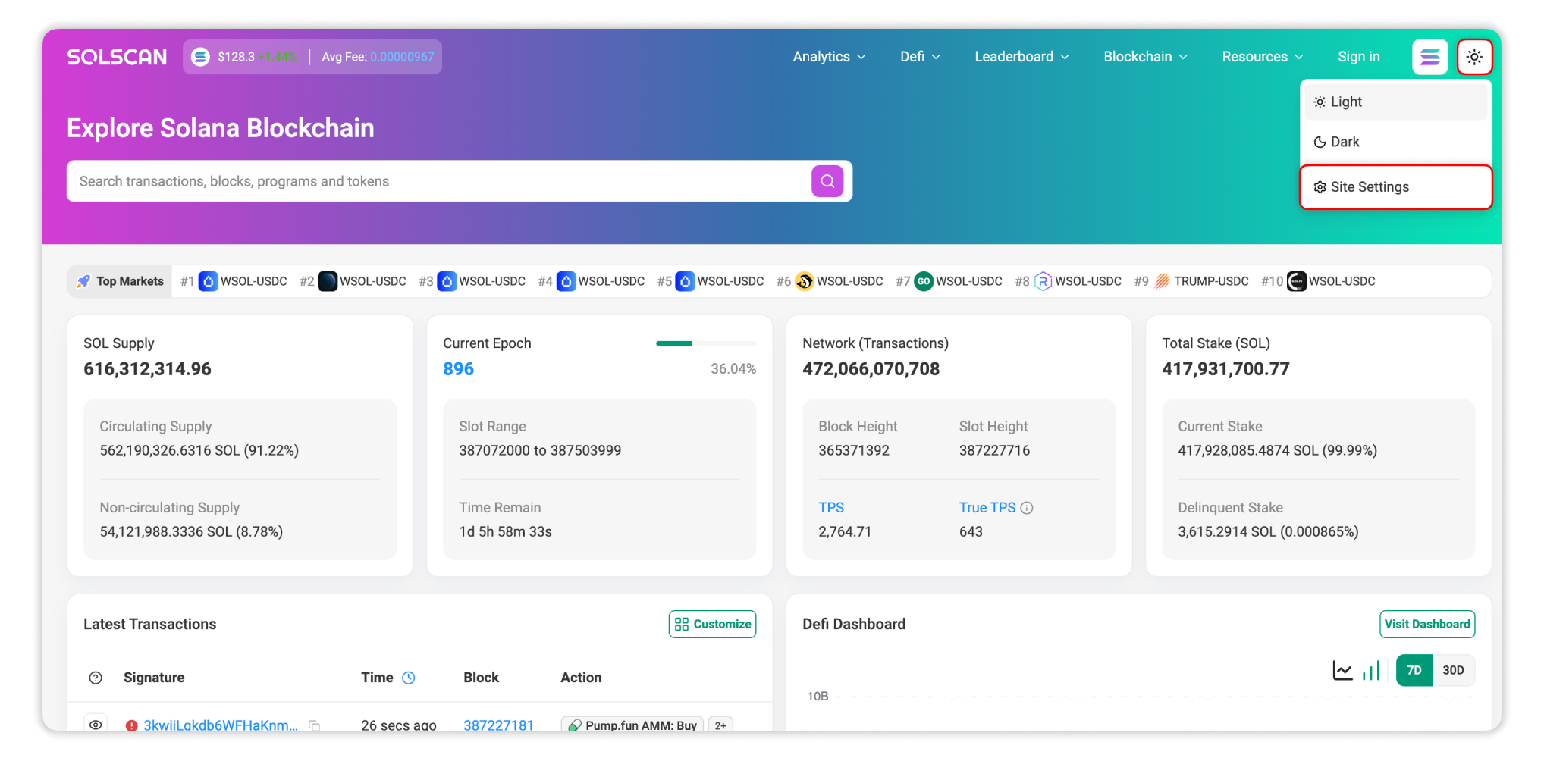
Task: Click the Customize button
Action: 712,624
